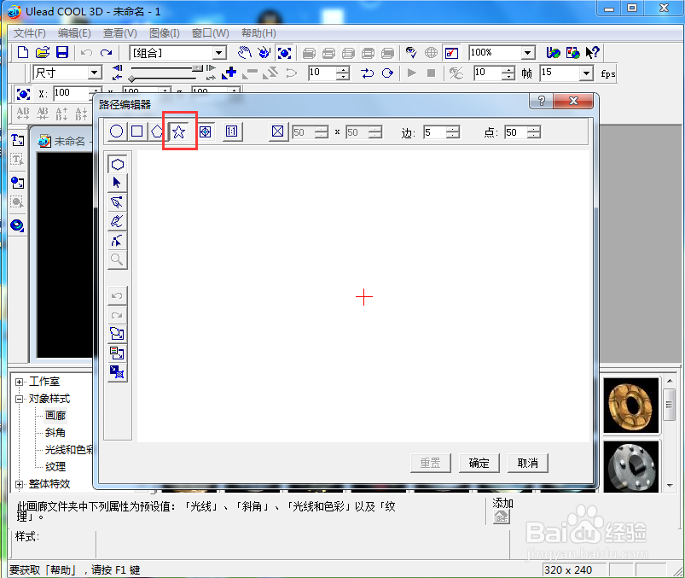Open the [组合] object list dropdown
Screen dimensions: 685x578
(220, 53)
